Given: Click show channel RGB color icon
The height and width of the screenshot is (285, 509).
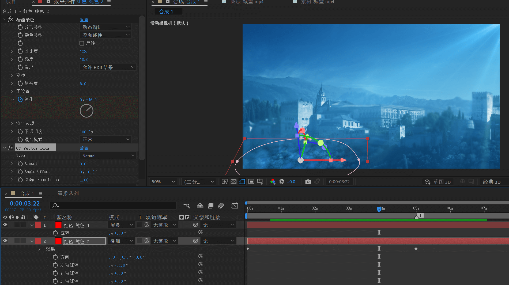Looking at the screenshot, I should tap(273, 182).
